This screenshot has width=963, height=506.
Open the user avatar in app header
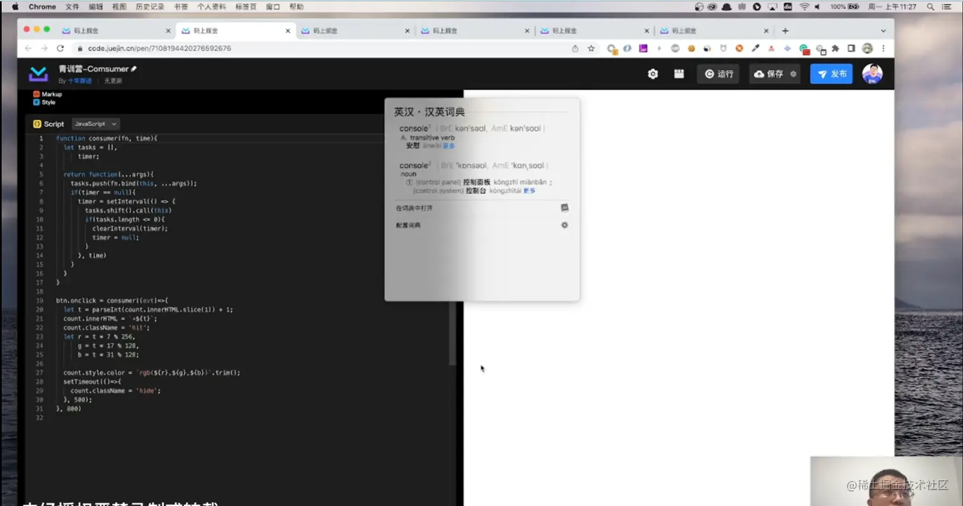[872, 74]
